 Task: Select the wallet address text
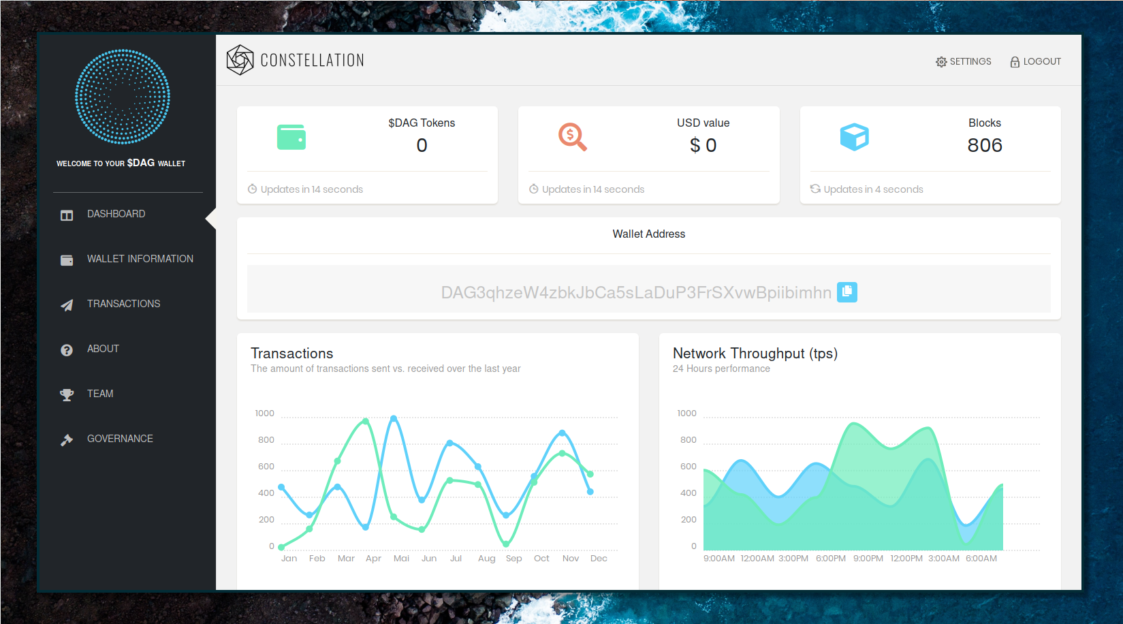635,293
